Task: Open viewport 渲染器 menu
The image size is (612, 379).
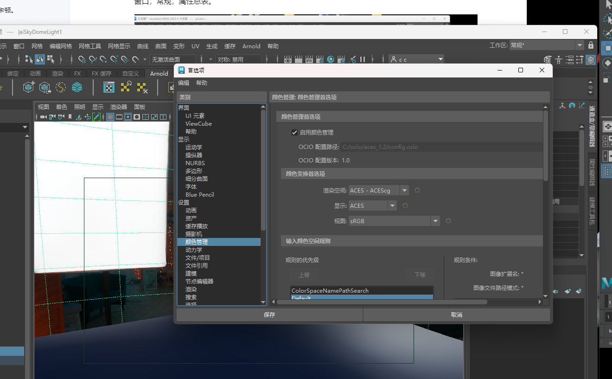Action: coord(119,107)
